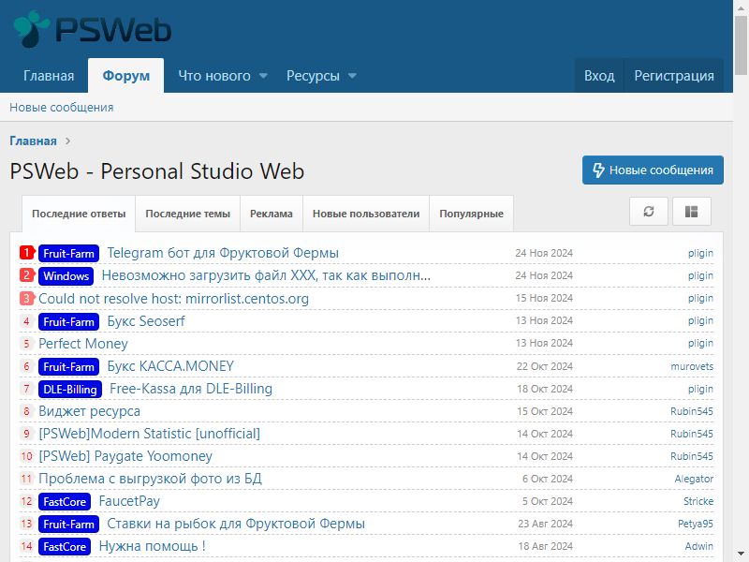Screen dimensions: 749x562
Task: Click Fruit-Farm prefix on Telegram бот row
Action: 68,253
